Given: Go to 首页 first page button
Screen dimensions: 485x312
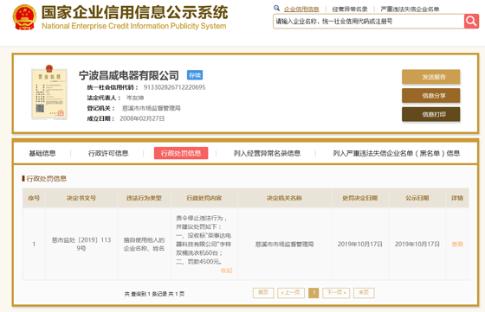Looking at the screenshot, I should 263,293.
